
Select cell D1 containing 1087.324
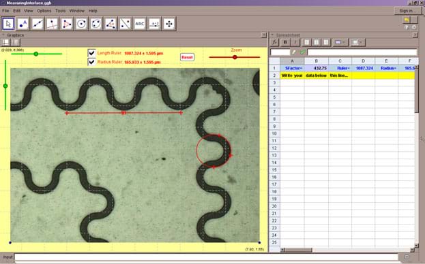(363, 68)
